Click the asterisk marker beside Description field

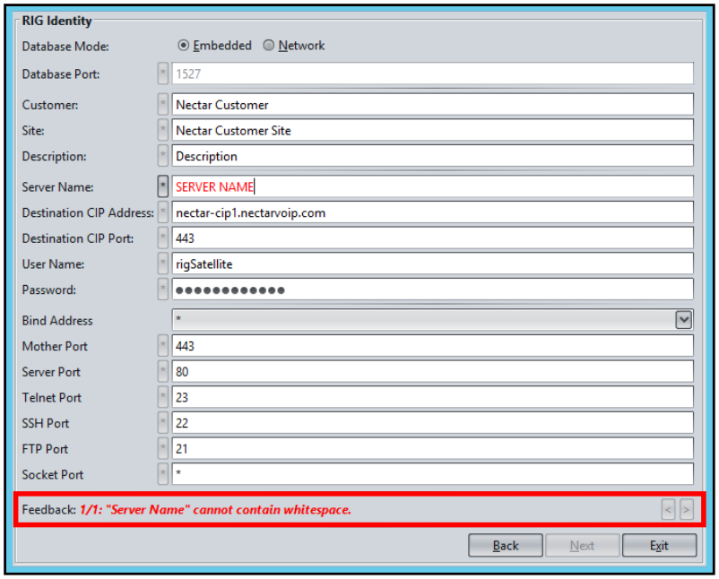163,156
